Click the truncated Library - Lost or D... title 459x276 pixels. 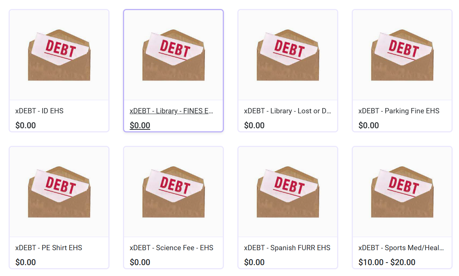coord(287,111)
